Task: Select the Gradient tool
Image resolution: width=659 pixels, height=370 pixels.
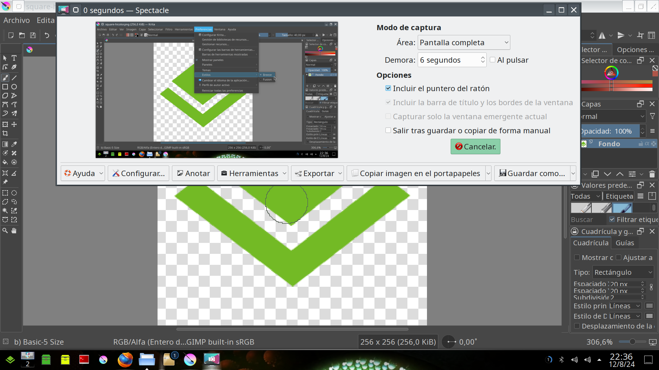Action: click(5, 144)
